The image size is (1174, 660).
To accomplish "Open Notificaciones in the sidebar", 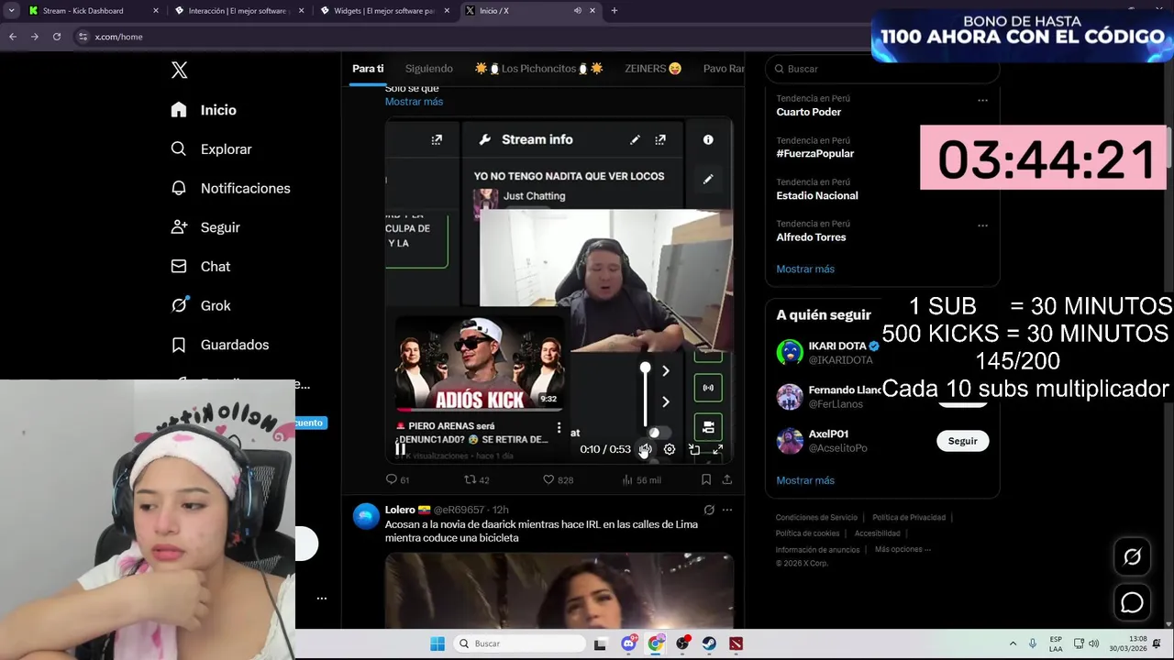I will pos(230,189).
